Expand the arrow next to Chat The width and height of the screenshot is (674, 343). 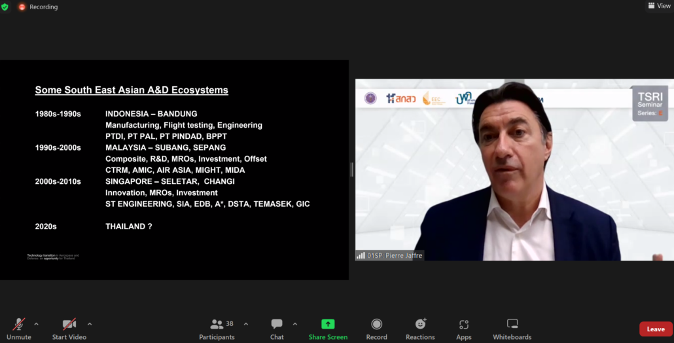pyautogui.click(x=295, y=323)
